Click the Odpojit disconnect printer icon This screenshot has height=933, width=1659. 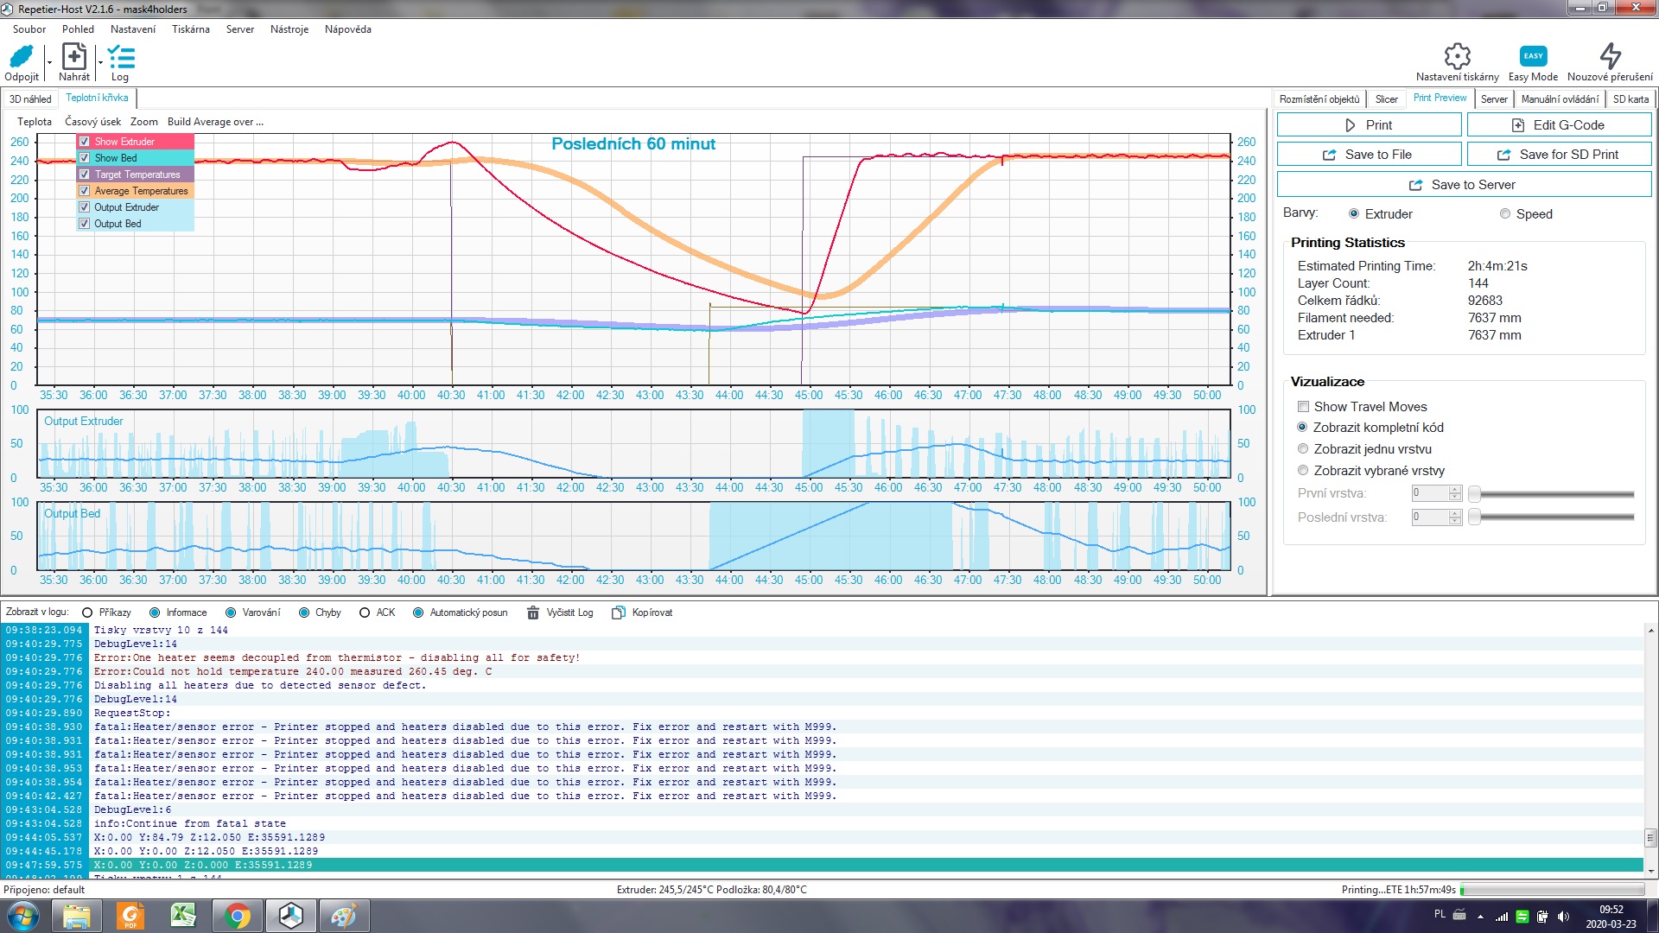coord(21,58)
